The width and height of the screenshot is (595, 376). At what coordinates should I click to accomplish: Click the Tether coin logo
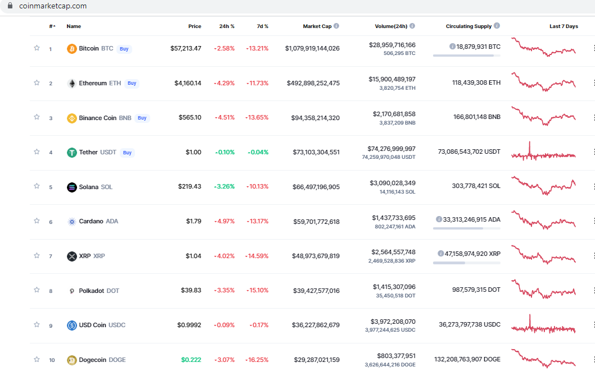point(72,152)
